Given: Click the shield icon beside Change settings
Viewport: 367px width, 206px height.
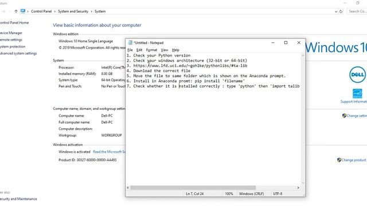Looking at the screenshot, I should 344,116.
